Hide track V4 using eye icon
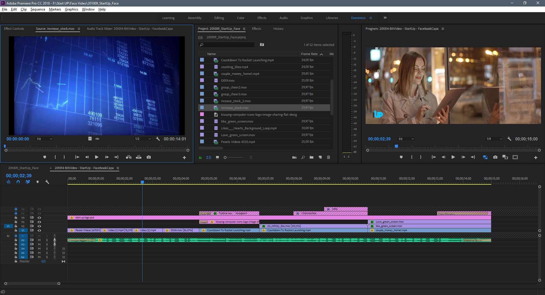Viewport: 545px width, 295px height. (39, 218)
